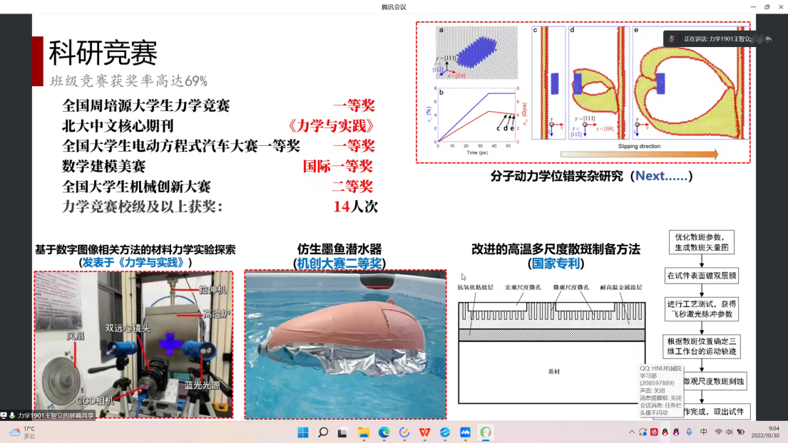The image size is (788, 443).
Task: Open the NetEase Music tray icon
Action: (x=655, y=432)
